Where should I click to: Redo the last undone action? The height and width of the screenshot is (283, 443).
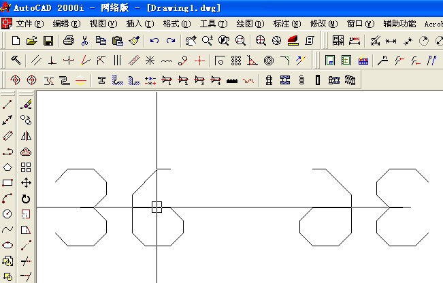coord(171,41)
